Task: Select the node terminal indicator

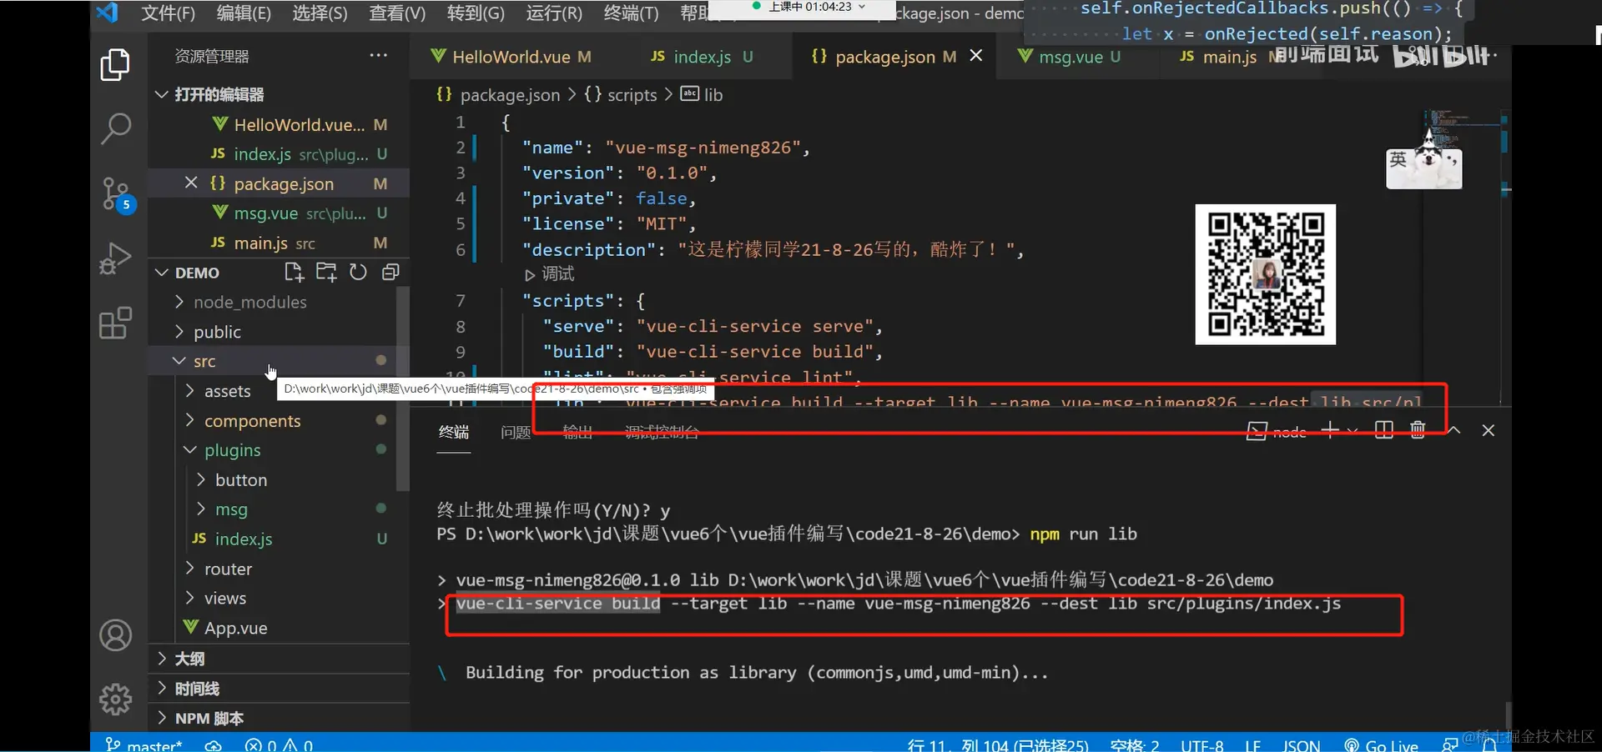Action: (x=1277, y=431)
